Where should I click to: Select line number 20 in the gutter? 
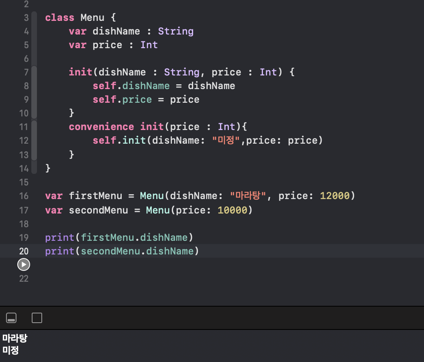(24, 251)
